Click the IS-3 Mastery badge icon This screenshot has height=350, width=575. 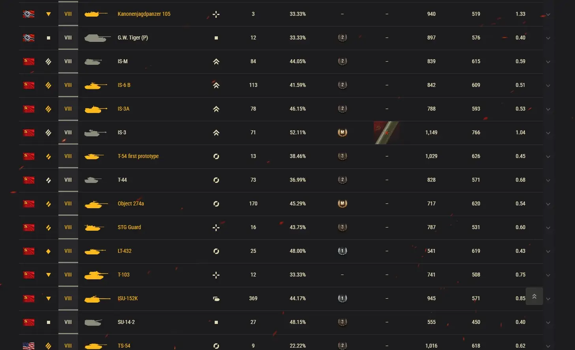tap(342, 132)
